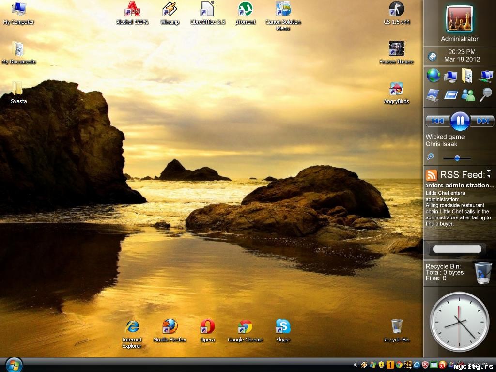The height and width of the screenshot is (372, 496).
Task: Open the Opera browser shortcut
Action: point(207,327)
